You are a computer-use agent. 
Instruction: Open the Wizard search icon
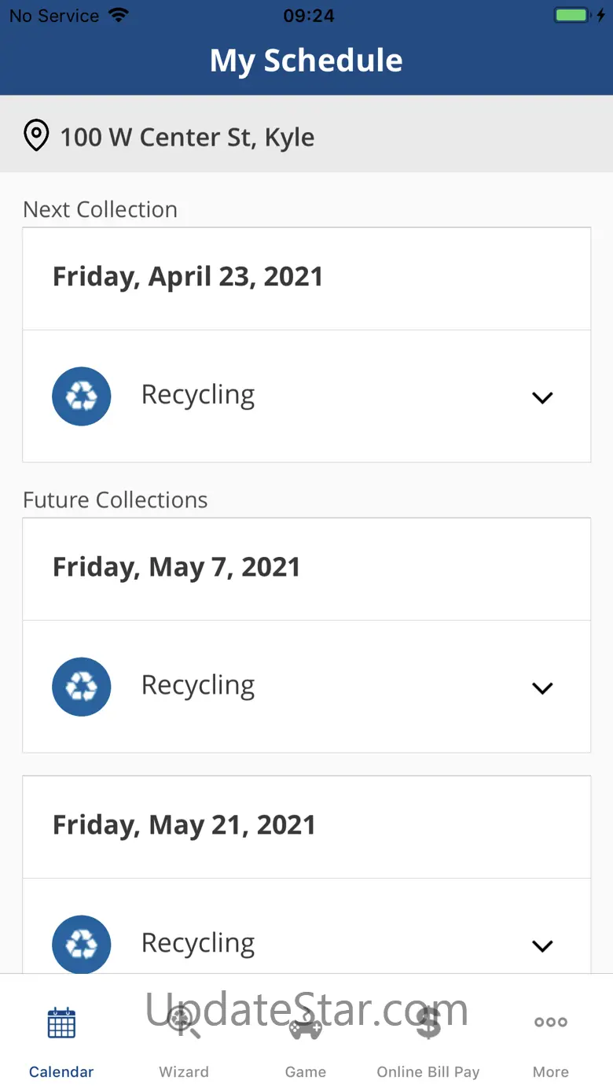[184, 1023]
